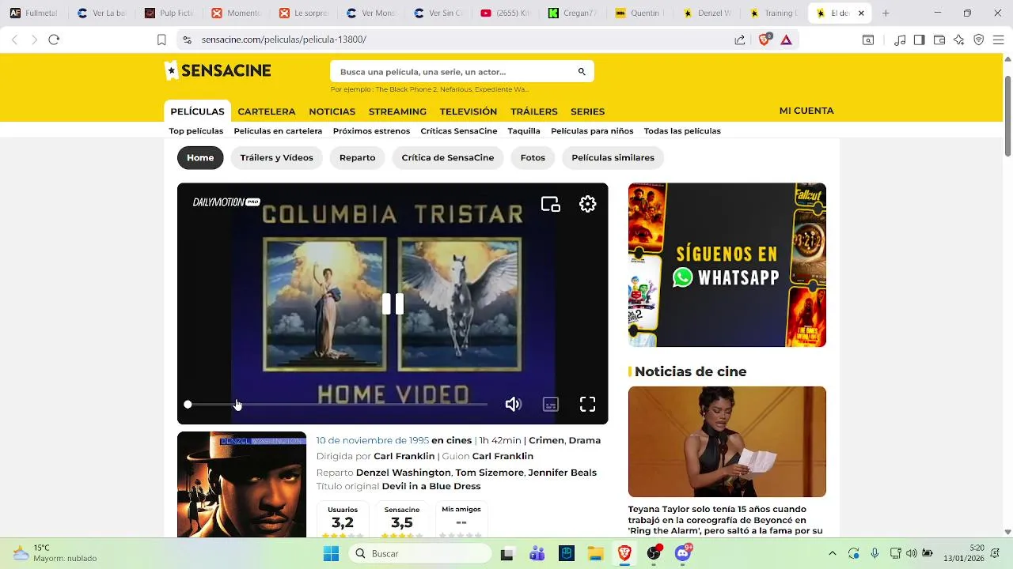Image resolution: width=1013 pixels, height=569 pixels.
Task: Toggle the browser sidebar panel icon
Action: click(x=920, y=40)
